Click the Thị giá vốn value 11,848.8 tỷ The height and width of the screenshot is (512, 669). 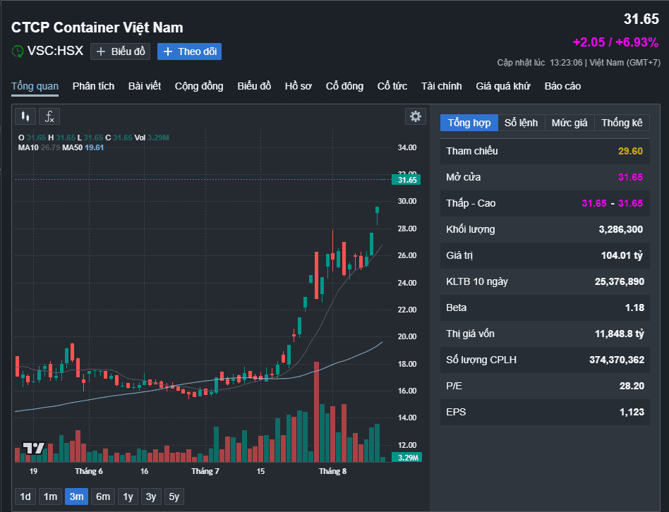620,334
